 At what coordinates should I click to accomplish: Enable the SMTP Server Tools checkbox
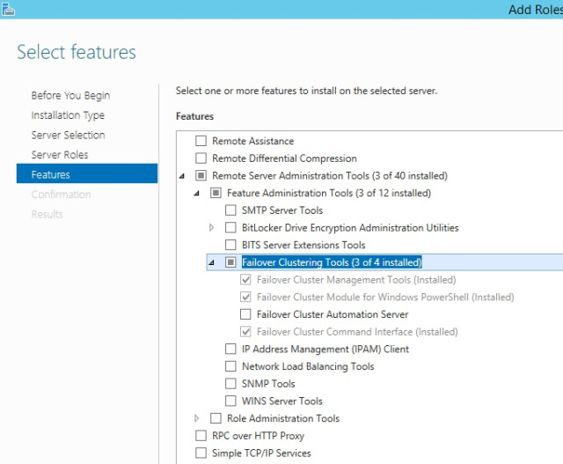(230, 210)
